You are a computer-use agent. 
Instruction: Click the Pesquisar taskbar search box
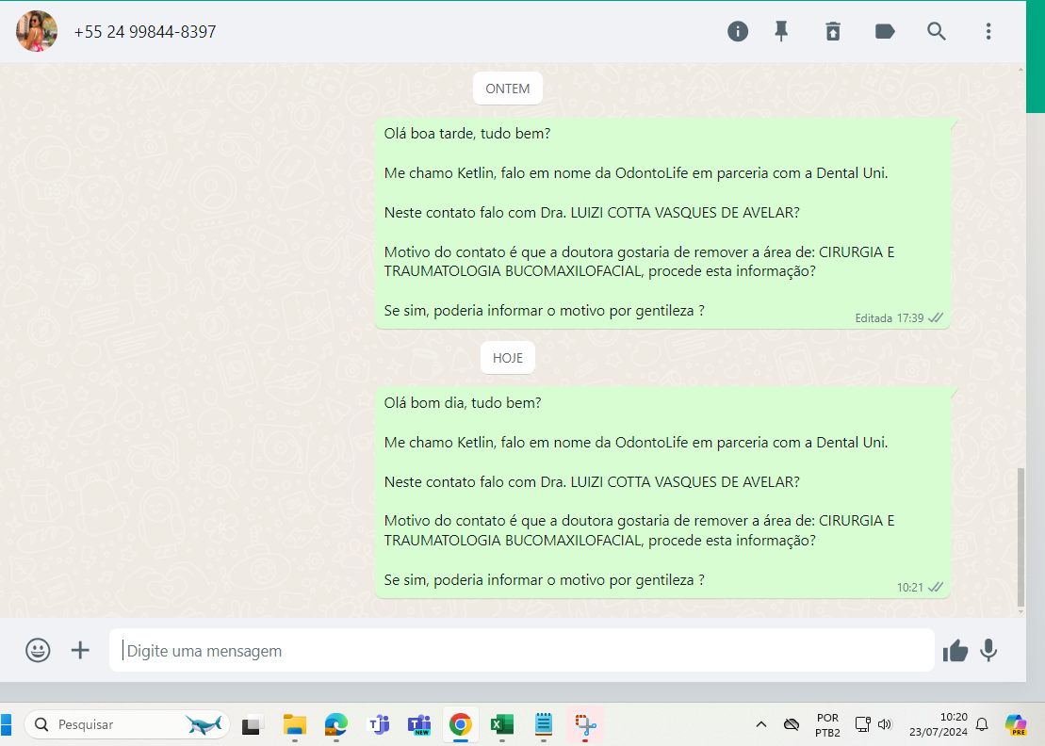[127, 724]
